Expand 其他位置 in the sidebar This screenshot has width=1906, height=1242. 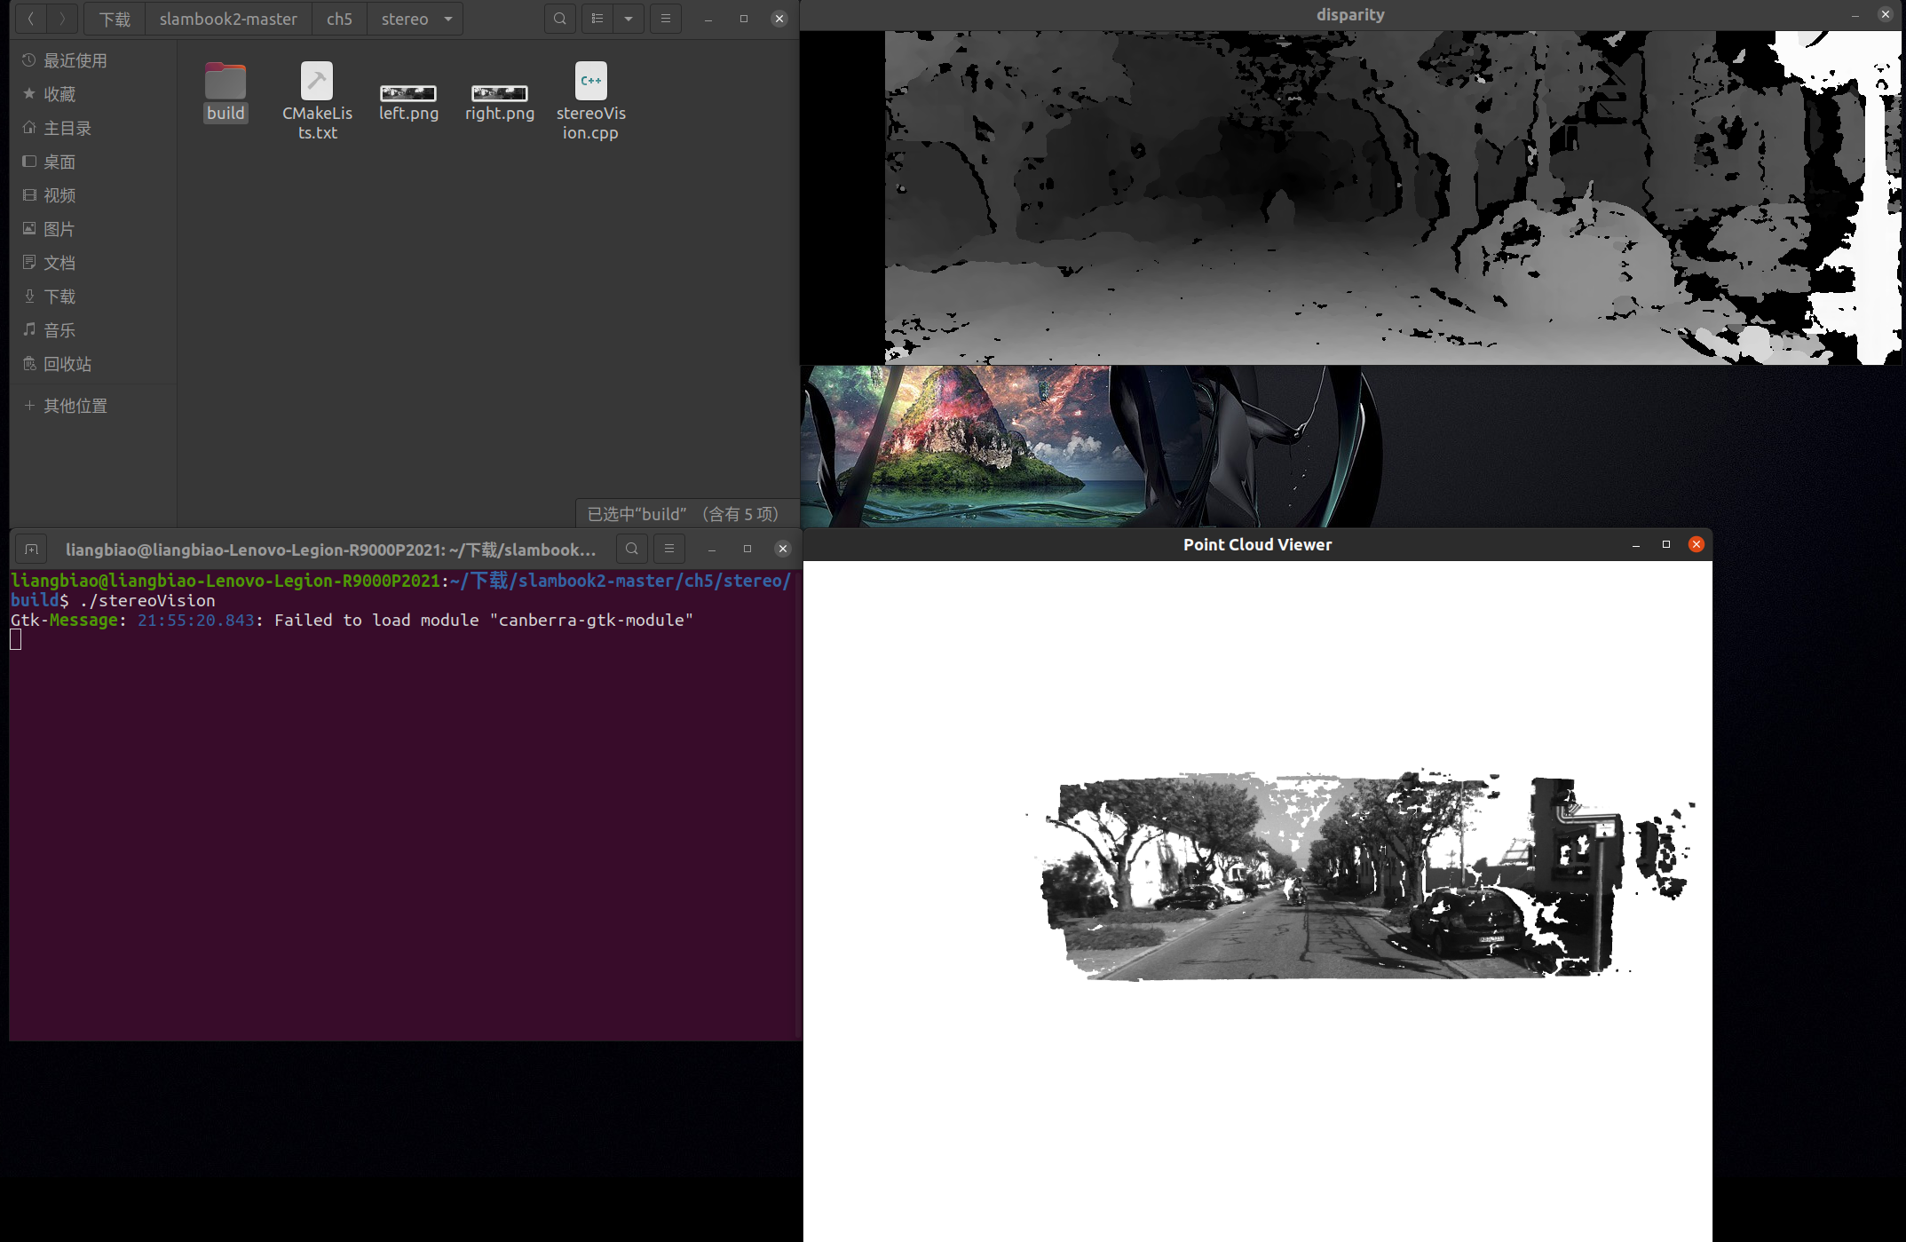point(75,405)
